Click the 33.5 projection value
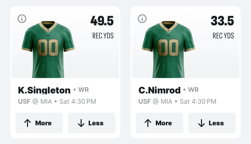Screen dimensions: 251x144 [222, 21]
